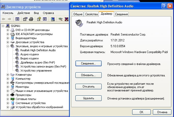
Task: Click the Удалить button
Action: [88, 98]
